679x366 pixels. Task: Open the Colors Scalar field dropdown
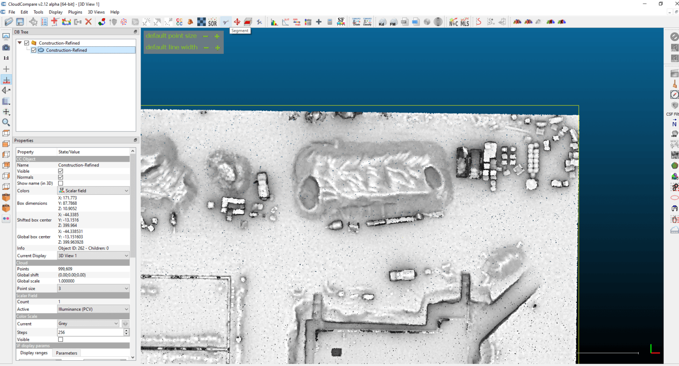(x=93, y=191)
